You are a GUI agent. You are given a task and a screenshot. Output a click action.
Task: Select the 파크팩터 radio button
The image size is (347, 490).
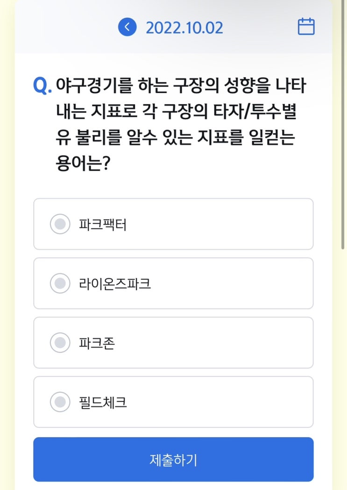[x=60, y=224]
